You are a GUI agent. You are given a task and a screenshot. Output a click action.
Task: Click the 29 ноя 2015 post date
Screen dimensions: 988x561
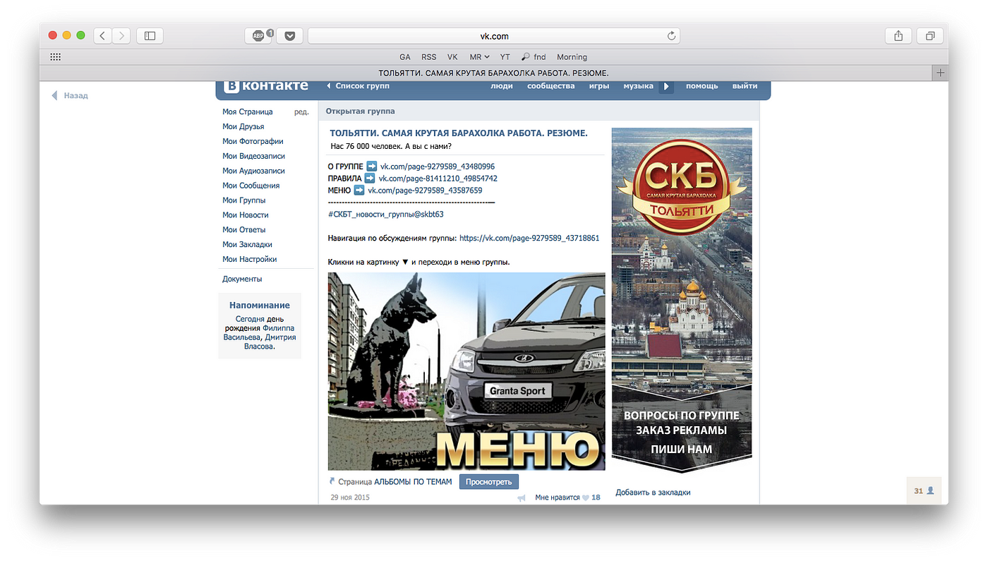[350, 497]
